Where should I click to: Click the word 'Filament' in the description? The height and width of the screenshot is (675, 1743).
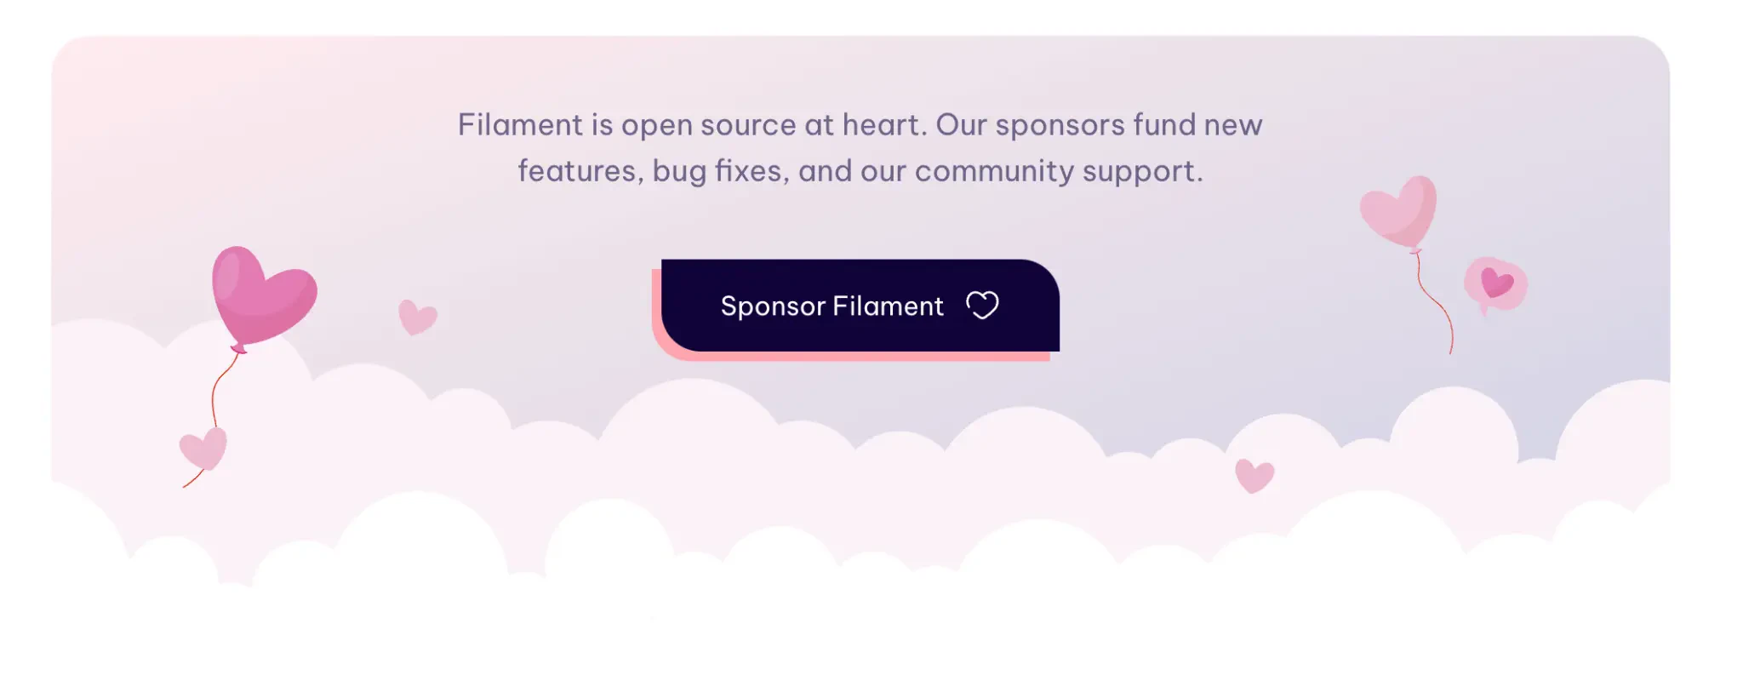point(519,125)
